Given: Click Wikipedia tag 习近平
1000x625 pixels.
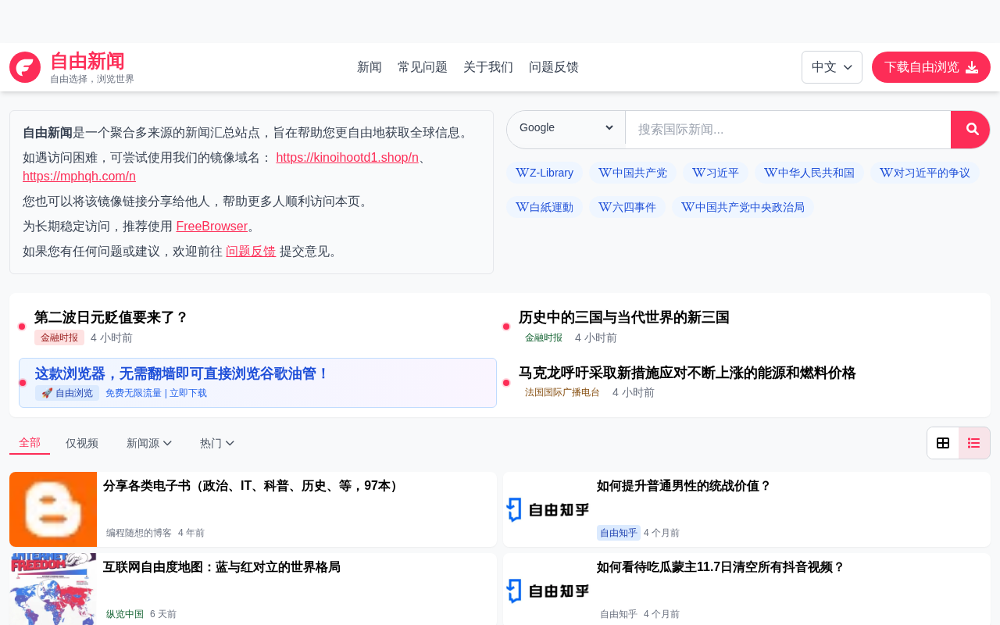Looking at the screenshot, I should pyautogui.click(x=716, y=173).
